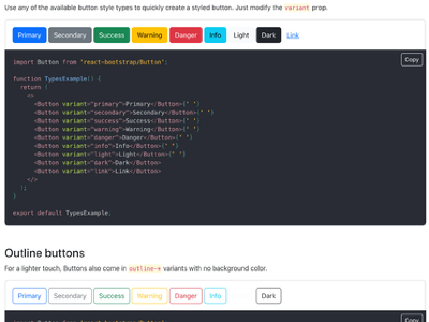Click the code line with variant="light"
This screenshot has height=322, width=429.
110,154
